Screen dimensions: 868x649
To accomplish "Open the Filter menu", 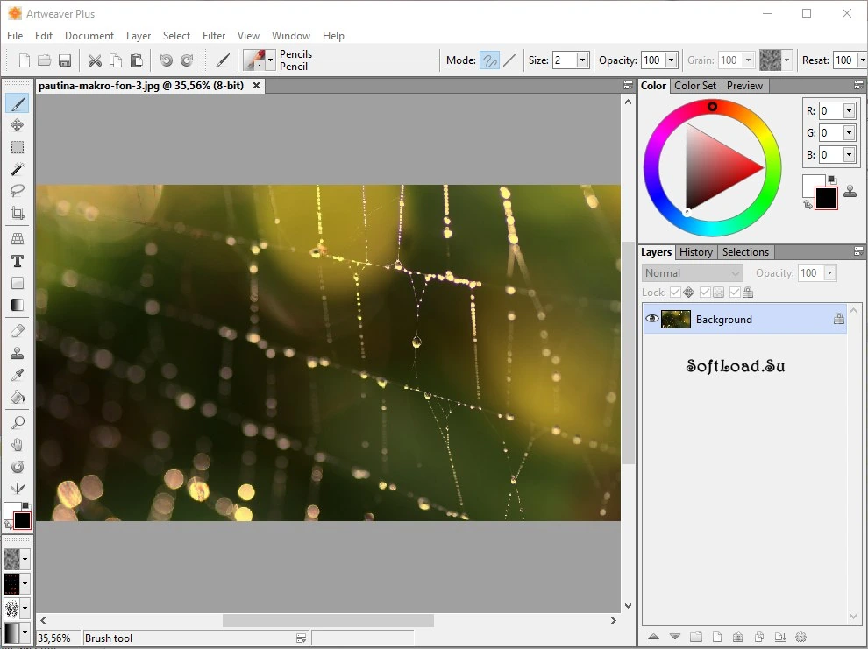I will [x=214, y=35].
